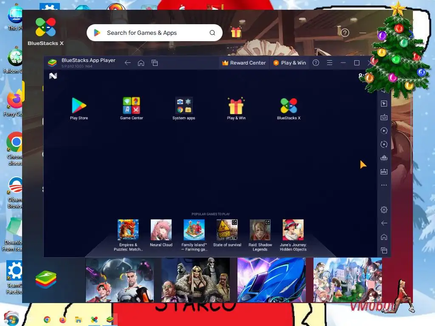Launch the BlueStacks X app icon
This screenshot has height=326, width=435.
coord(288,106)
